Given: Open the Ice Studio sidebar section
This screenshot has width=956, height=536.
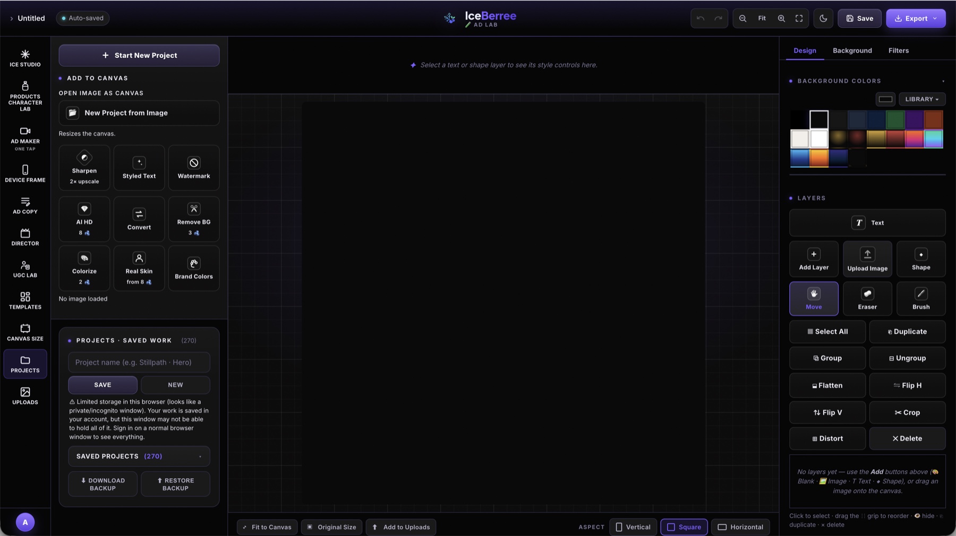Looking at the screenshot, I should pyautogui.click(x=25, y=58).
